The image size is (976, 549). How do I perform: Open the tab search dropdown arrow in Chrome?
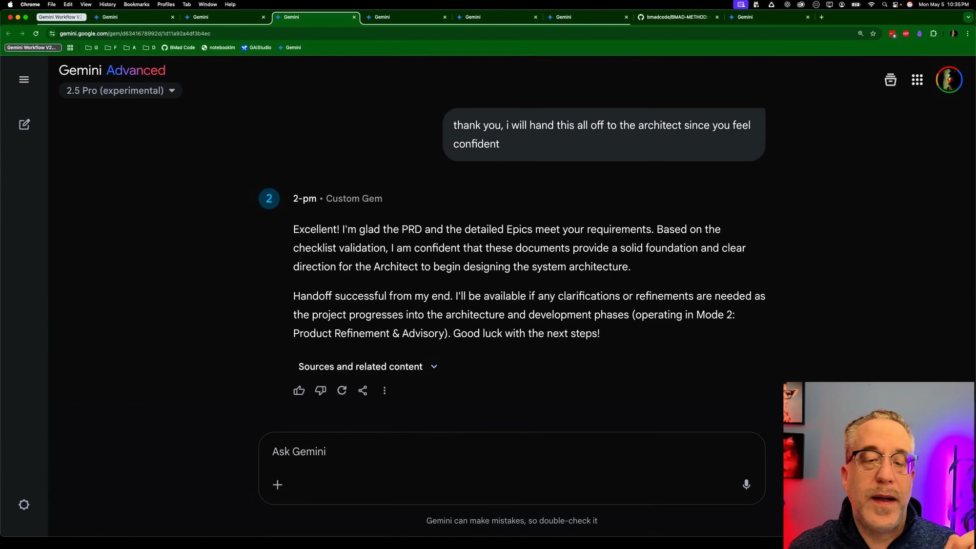click(968, 17)
